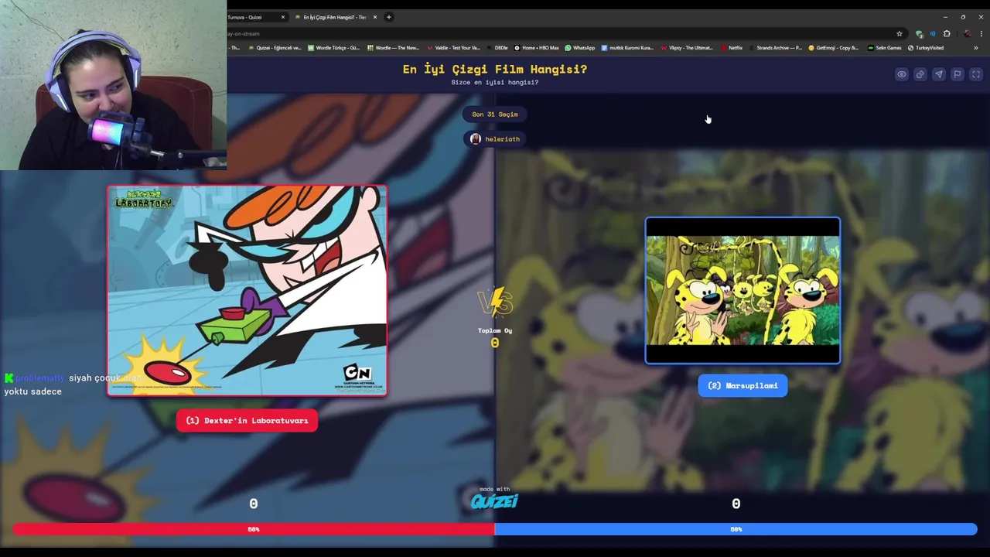Open the mutluk Kuromi bookmark
Viewport: 990px width, 557px height.
click(x=627, y=48)
